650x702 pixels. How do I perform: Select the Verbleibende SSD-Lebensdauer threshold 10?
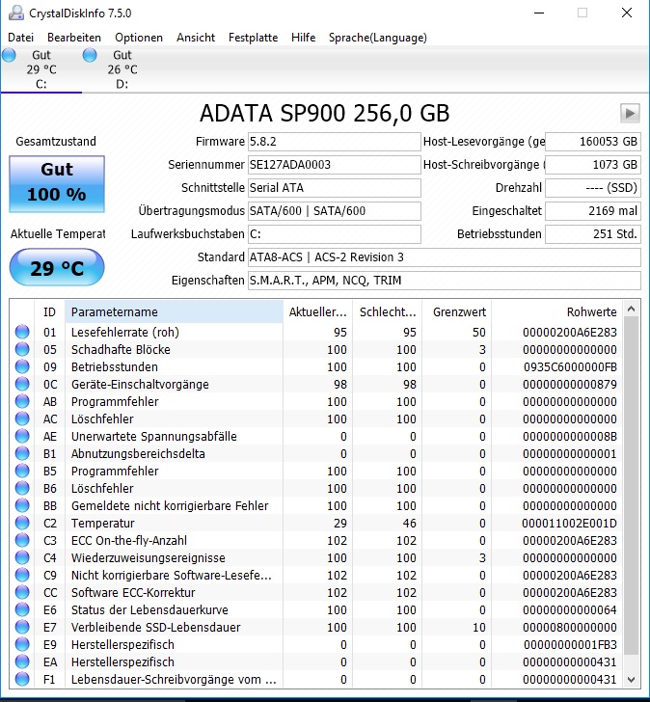[479, 627]
